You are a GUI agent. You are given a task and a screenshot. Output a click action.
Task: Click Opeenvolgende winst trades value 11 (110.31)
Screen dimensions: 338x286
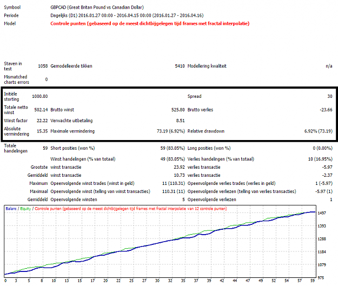click(174, 183)
